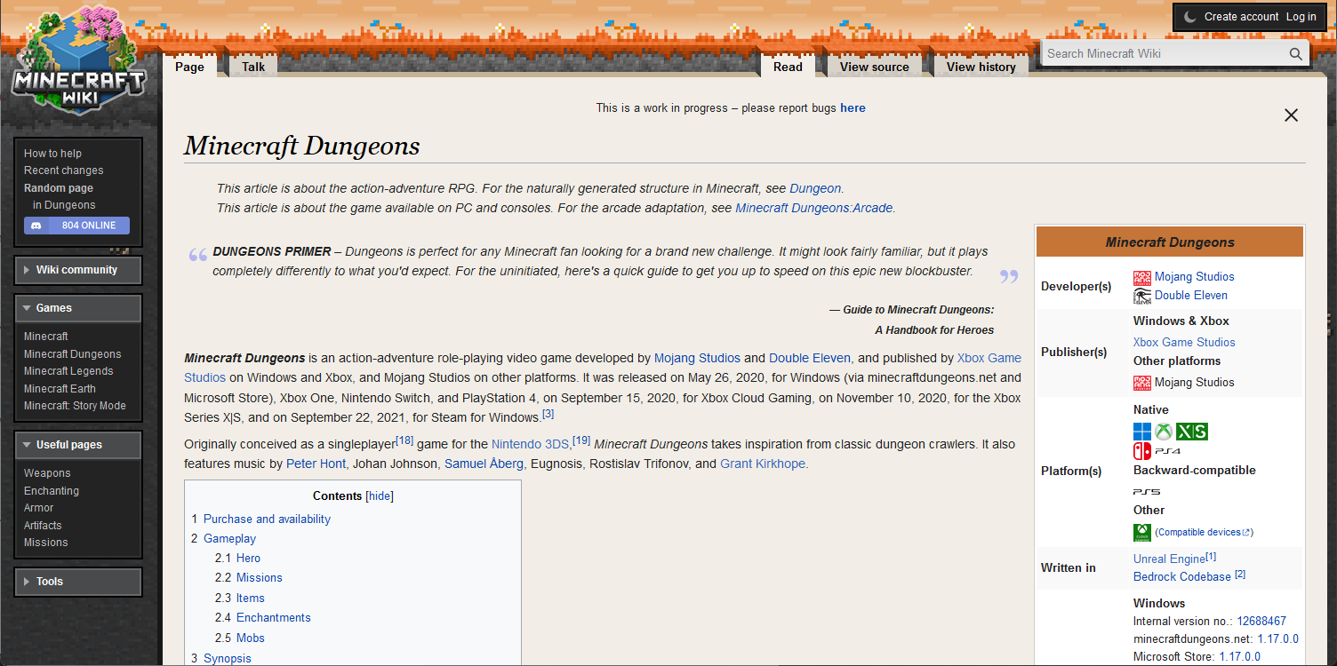Open Missions in Useful pages sidebar
This screenshot has width=1337, height=666.
point(46,543)
